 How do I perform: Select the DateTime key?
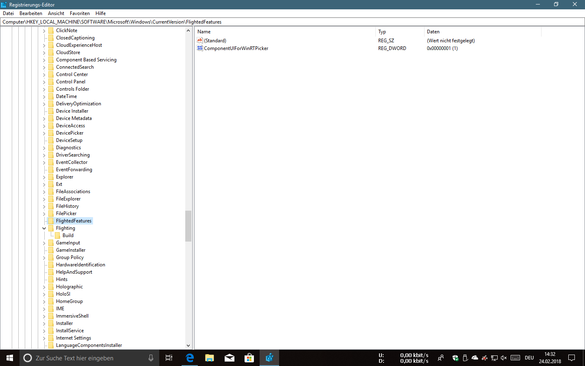pos(66,96)
